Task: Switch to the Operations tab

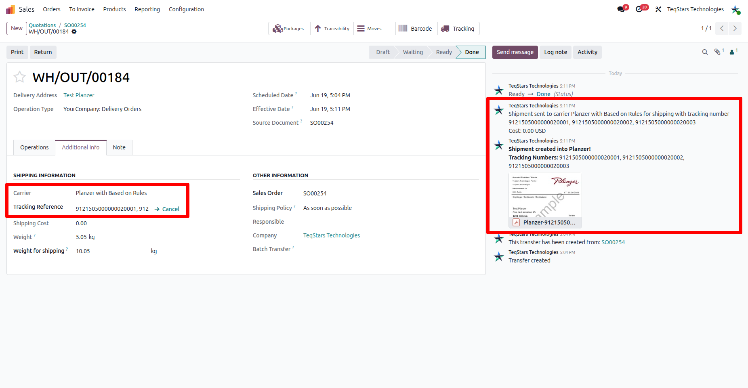Action: (34, 147)
